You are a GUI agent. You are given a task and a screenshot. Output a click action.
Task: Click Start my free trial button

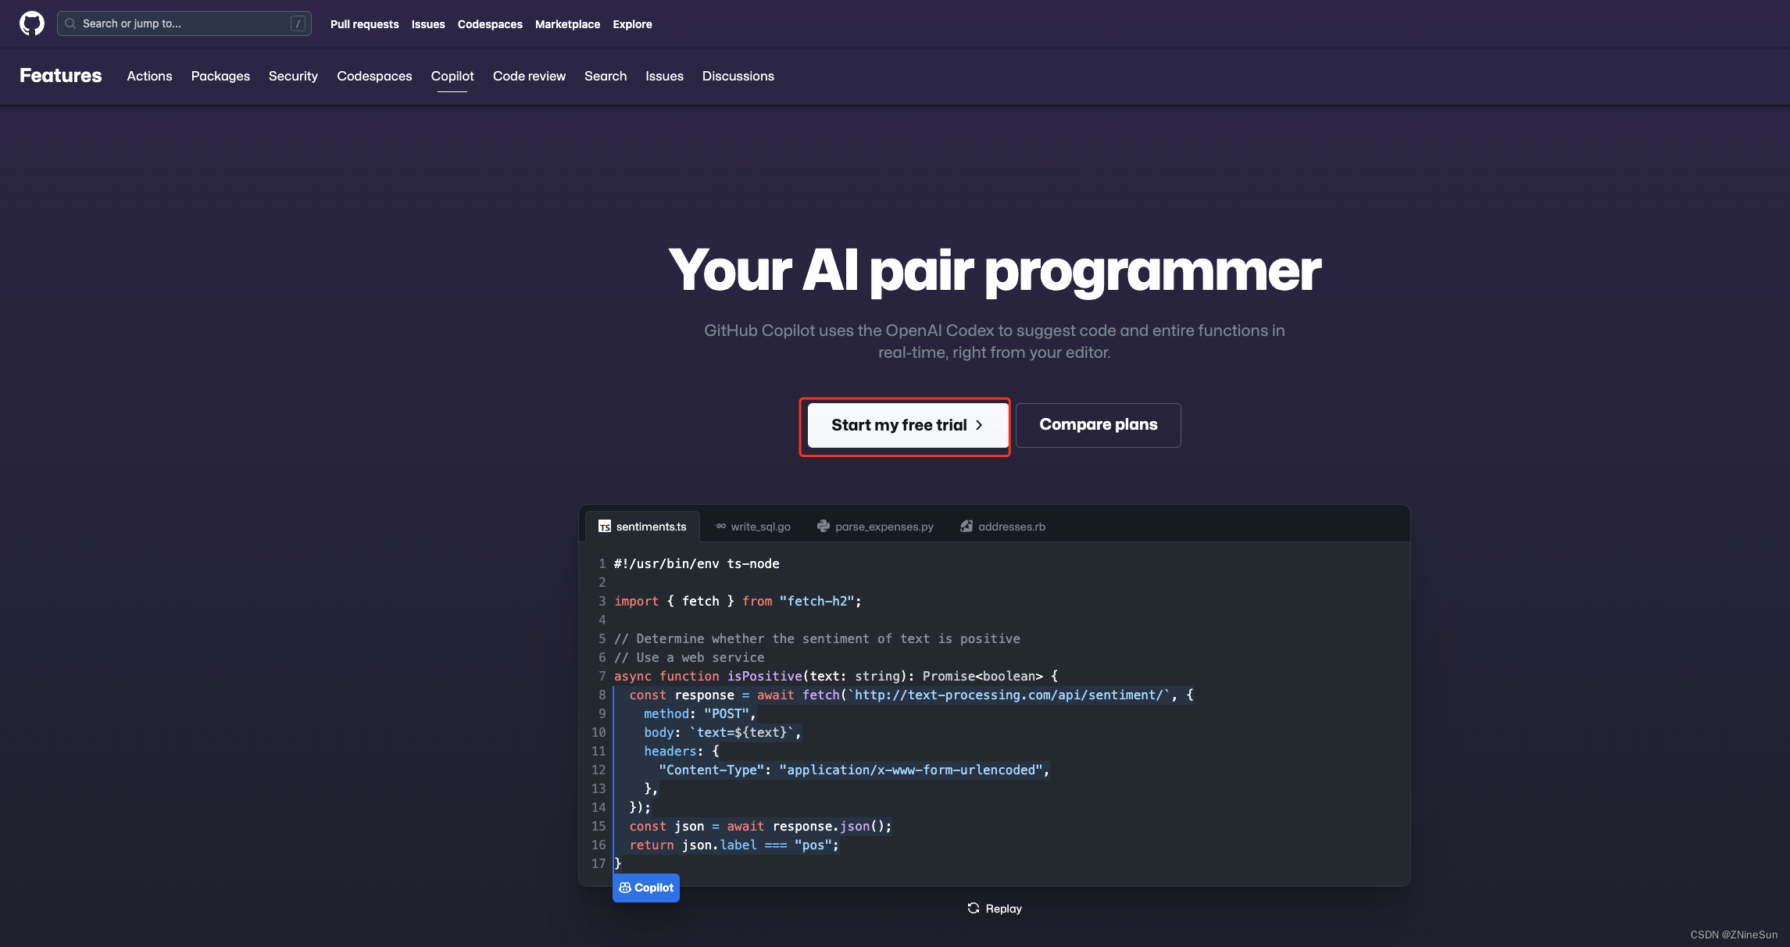pos(908,425)
